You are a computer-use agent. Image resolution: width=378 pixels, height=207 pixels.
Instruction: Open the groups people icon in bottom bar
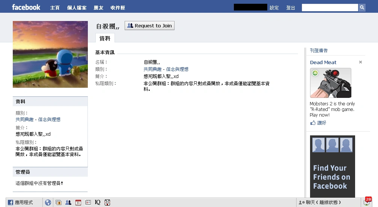click(68, 202)
